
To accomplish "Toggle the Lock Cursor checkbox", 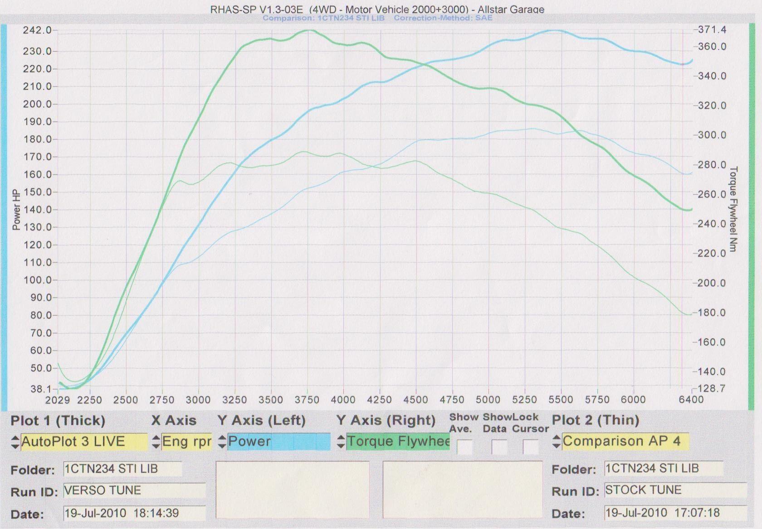I will [x=530, y=447].
